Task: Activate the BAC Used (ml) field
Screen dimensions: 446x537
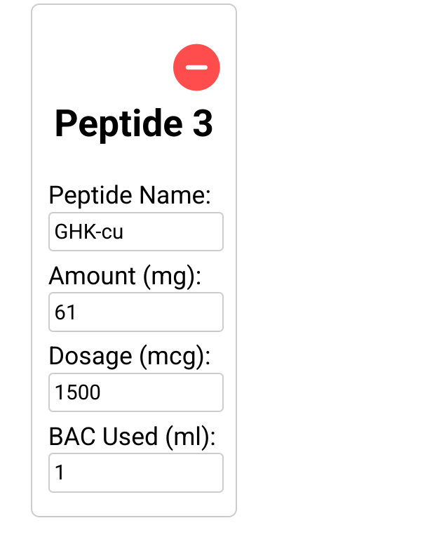Action: 136,473
